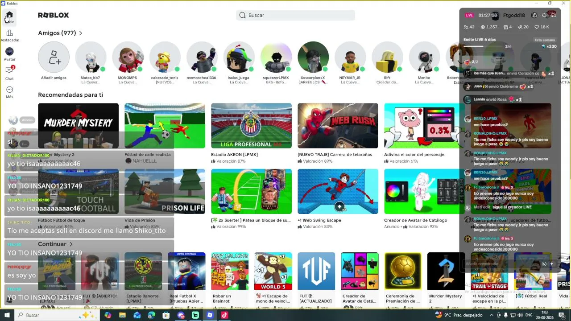Open friend Rift's avatar
571x321 pixels.
tap(387, 57)
